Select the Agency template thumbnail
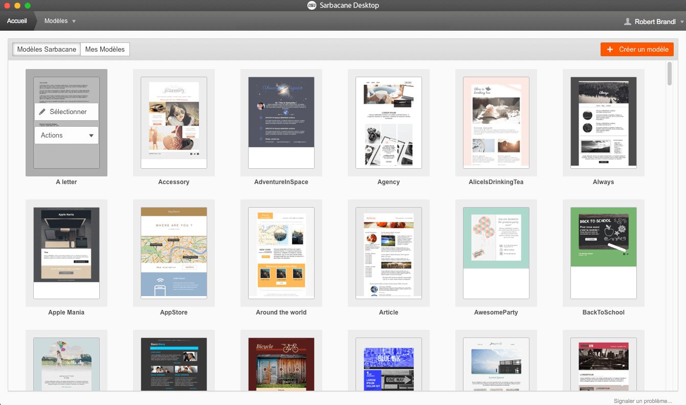This screenshot has height=405, width=686. (389, 123)
